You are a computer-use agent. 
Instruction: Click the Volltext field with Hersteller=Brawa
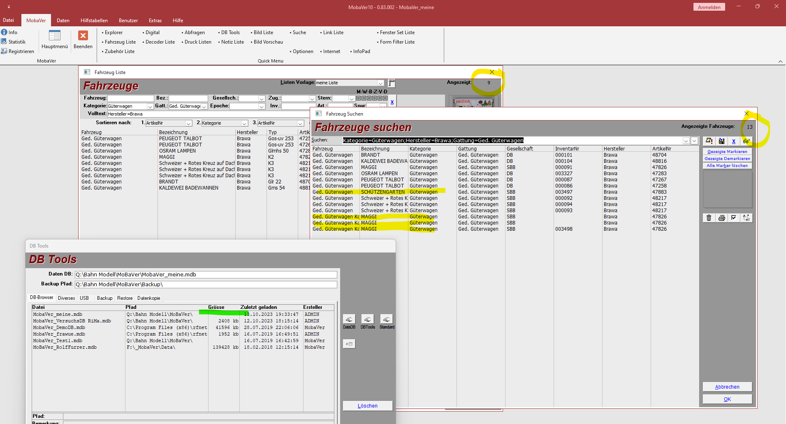(209, 114)
